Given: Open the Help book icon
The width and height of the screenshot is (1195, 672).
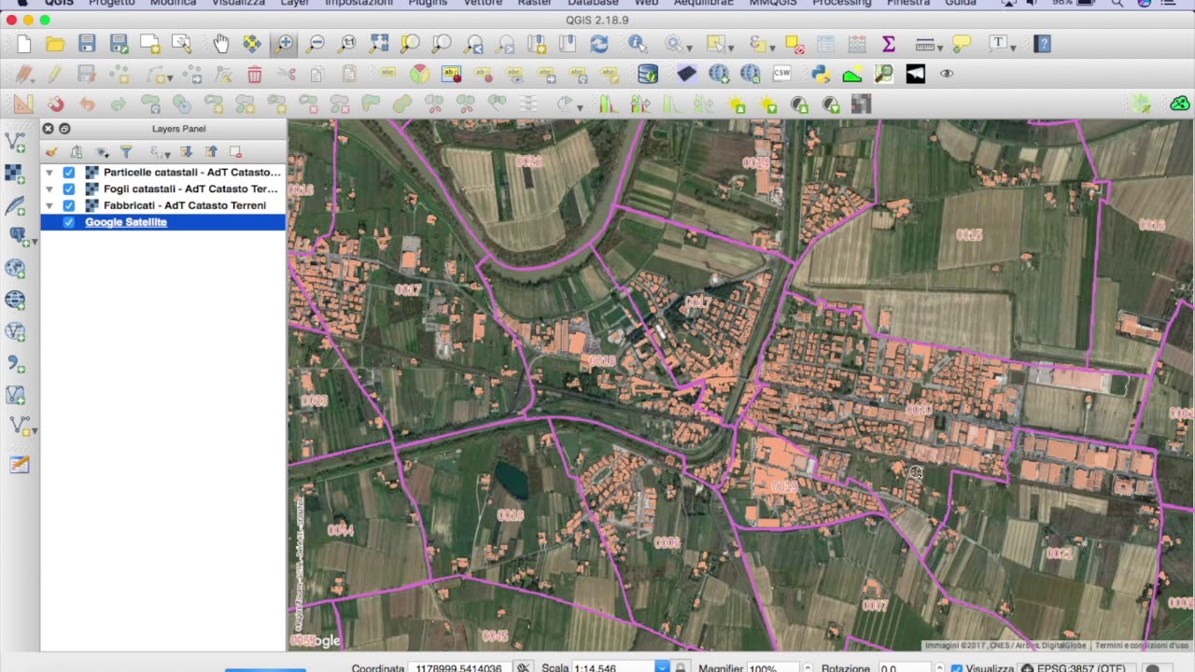Looking at the screenshot, I should point(1043,44).
